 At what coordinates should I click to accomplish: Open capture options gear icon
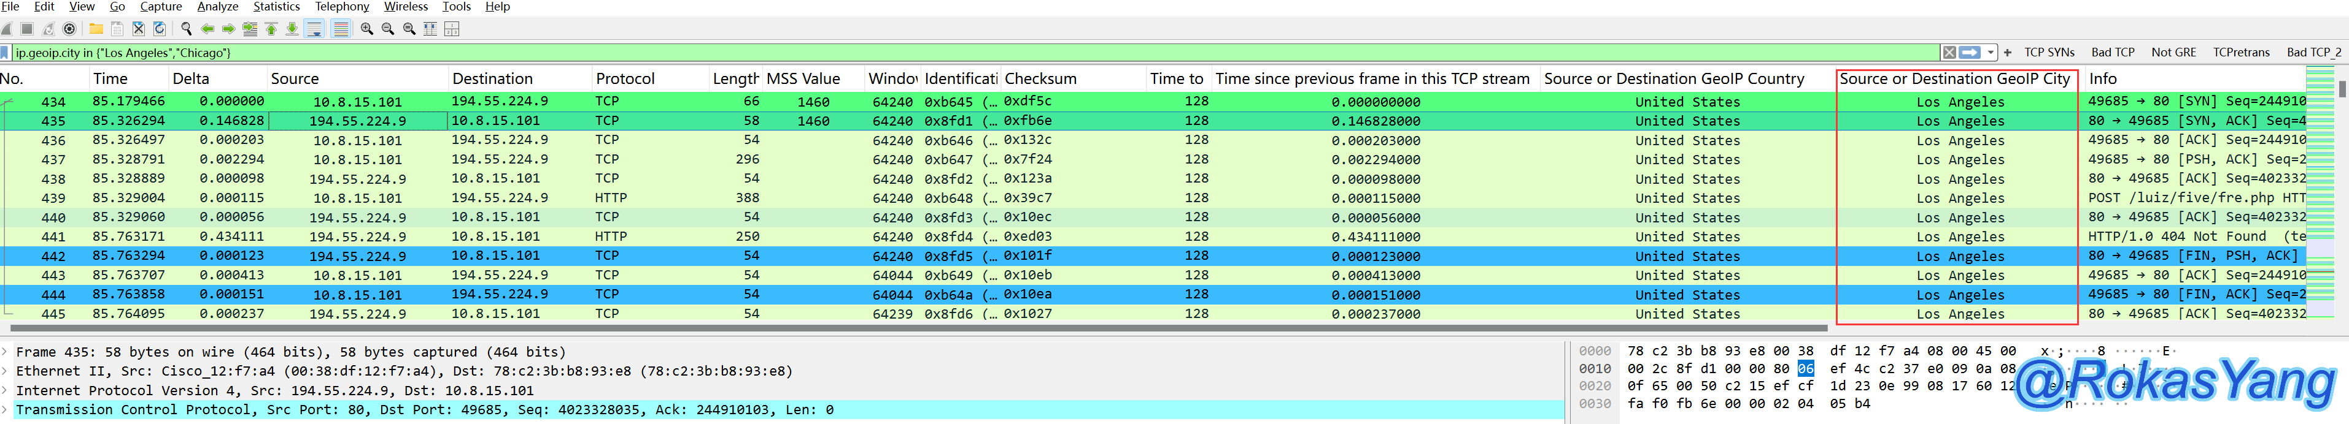[x=69, y=29]
